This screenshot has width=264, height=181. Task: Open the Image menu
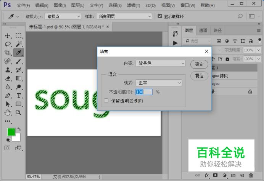pyautogui.click(x=60, y=5)
